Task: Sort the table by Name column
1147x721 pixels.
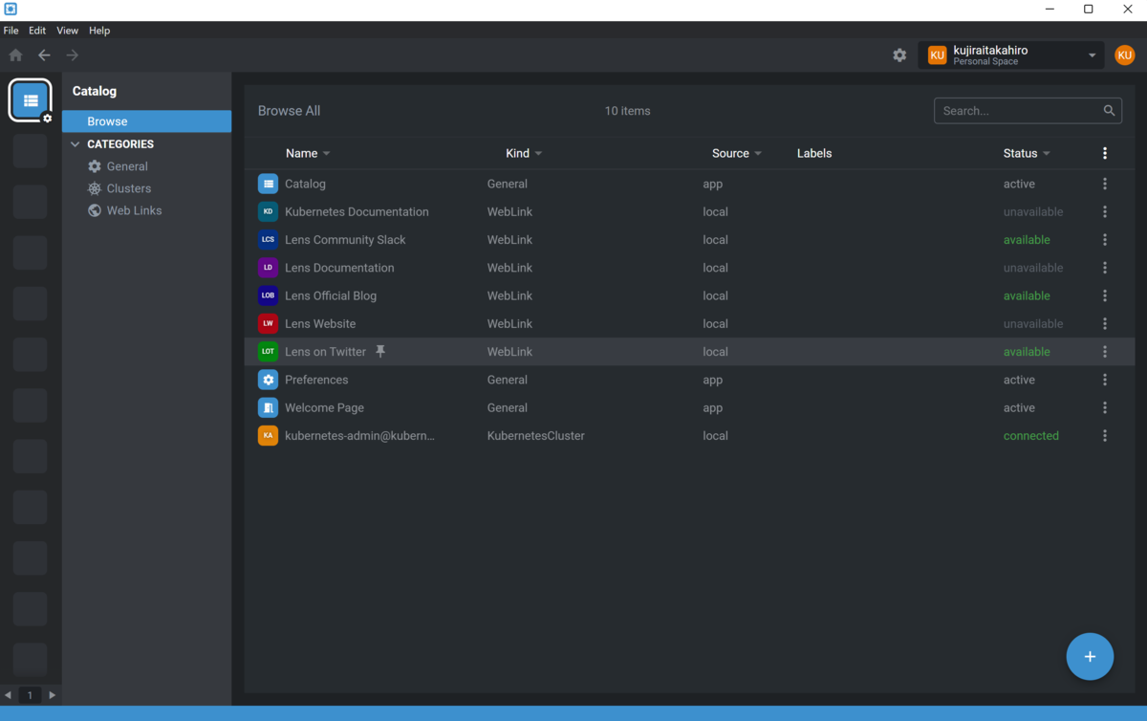Action: pyautogui.click(x=308, y=153)
